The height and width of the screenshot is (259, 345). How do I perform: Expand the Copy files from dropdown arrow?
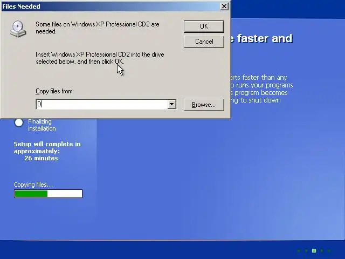coord(171,104)
